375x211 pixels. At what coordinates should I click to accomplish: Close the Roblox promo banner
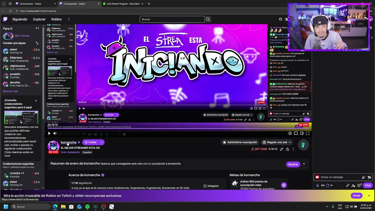pyautogui.click(x=369, y=195)
